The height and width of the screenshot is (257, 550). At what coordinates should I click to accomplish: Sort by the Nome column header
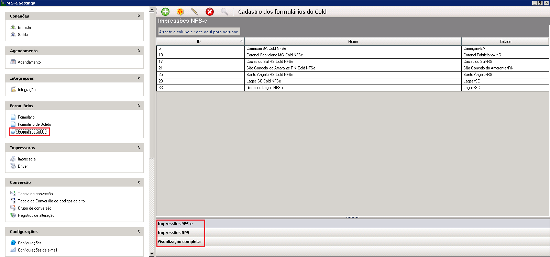click(x=353, y=42)
